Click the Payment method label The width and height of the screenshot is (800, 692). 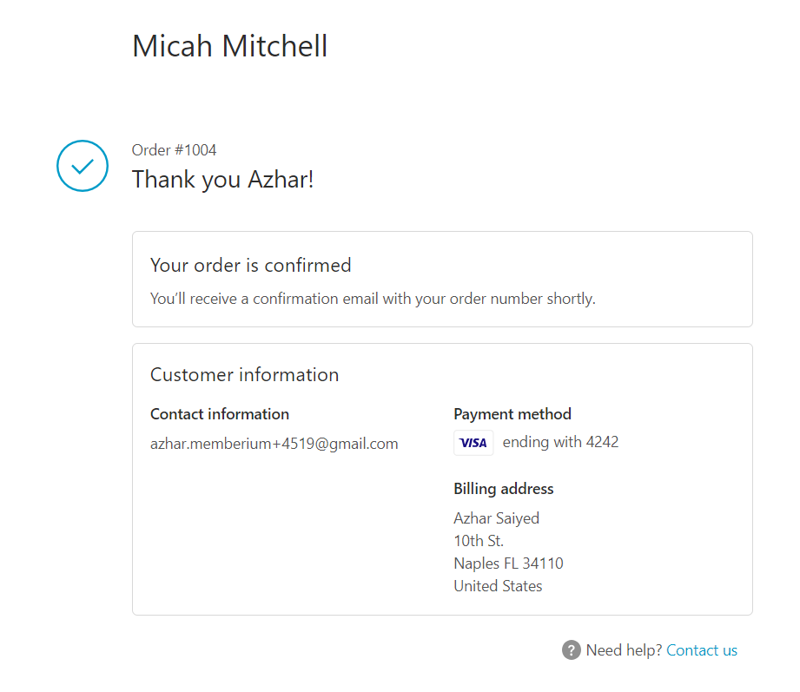pos(512,414)
